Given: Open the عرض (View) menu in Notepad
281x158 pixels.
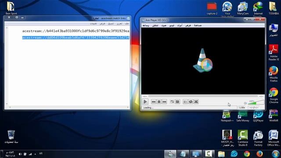Looking at the screenshot, I should (x=102, y=24).
